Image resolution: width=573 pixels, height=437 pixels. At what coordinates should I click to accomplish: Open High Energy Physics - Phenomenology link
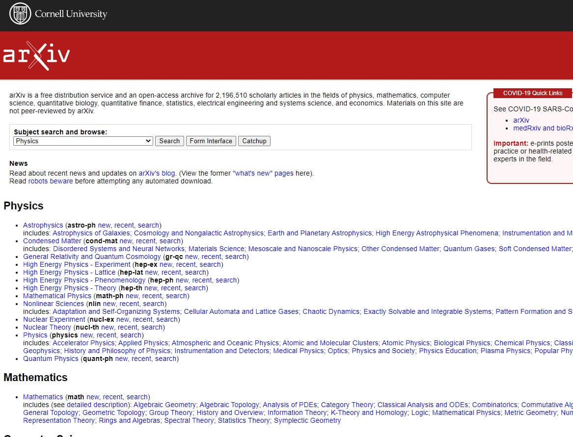click(84, 281)
